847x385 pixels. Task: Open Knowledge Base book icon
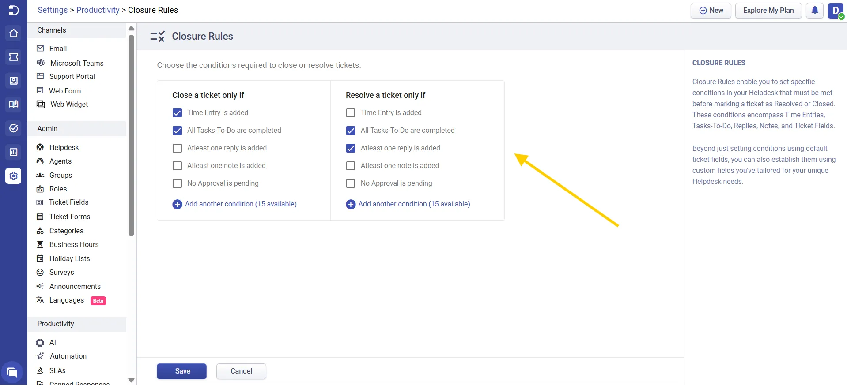(x=14, y=104)
